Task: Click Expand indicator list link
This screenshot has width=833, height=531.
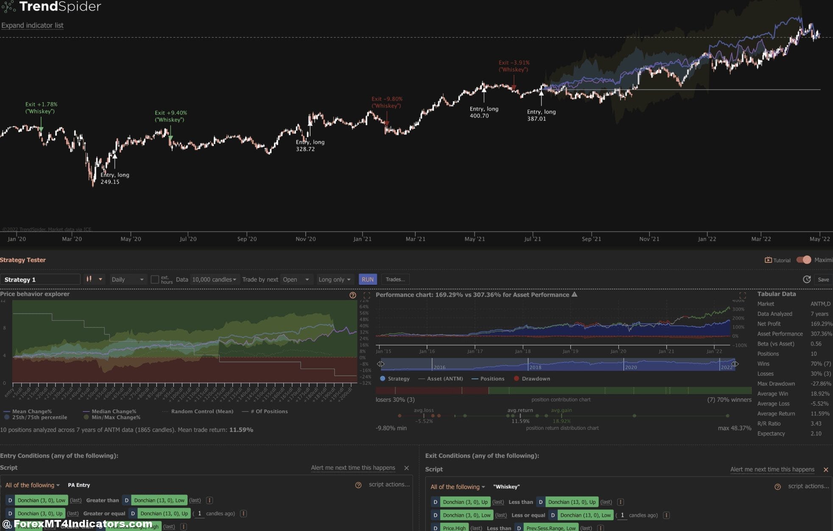Action: [32, 25]
